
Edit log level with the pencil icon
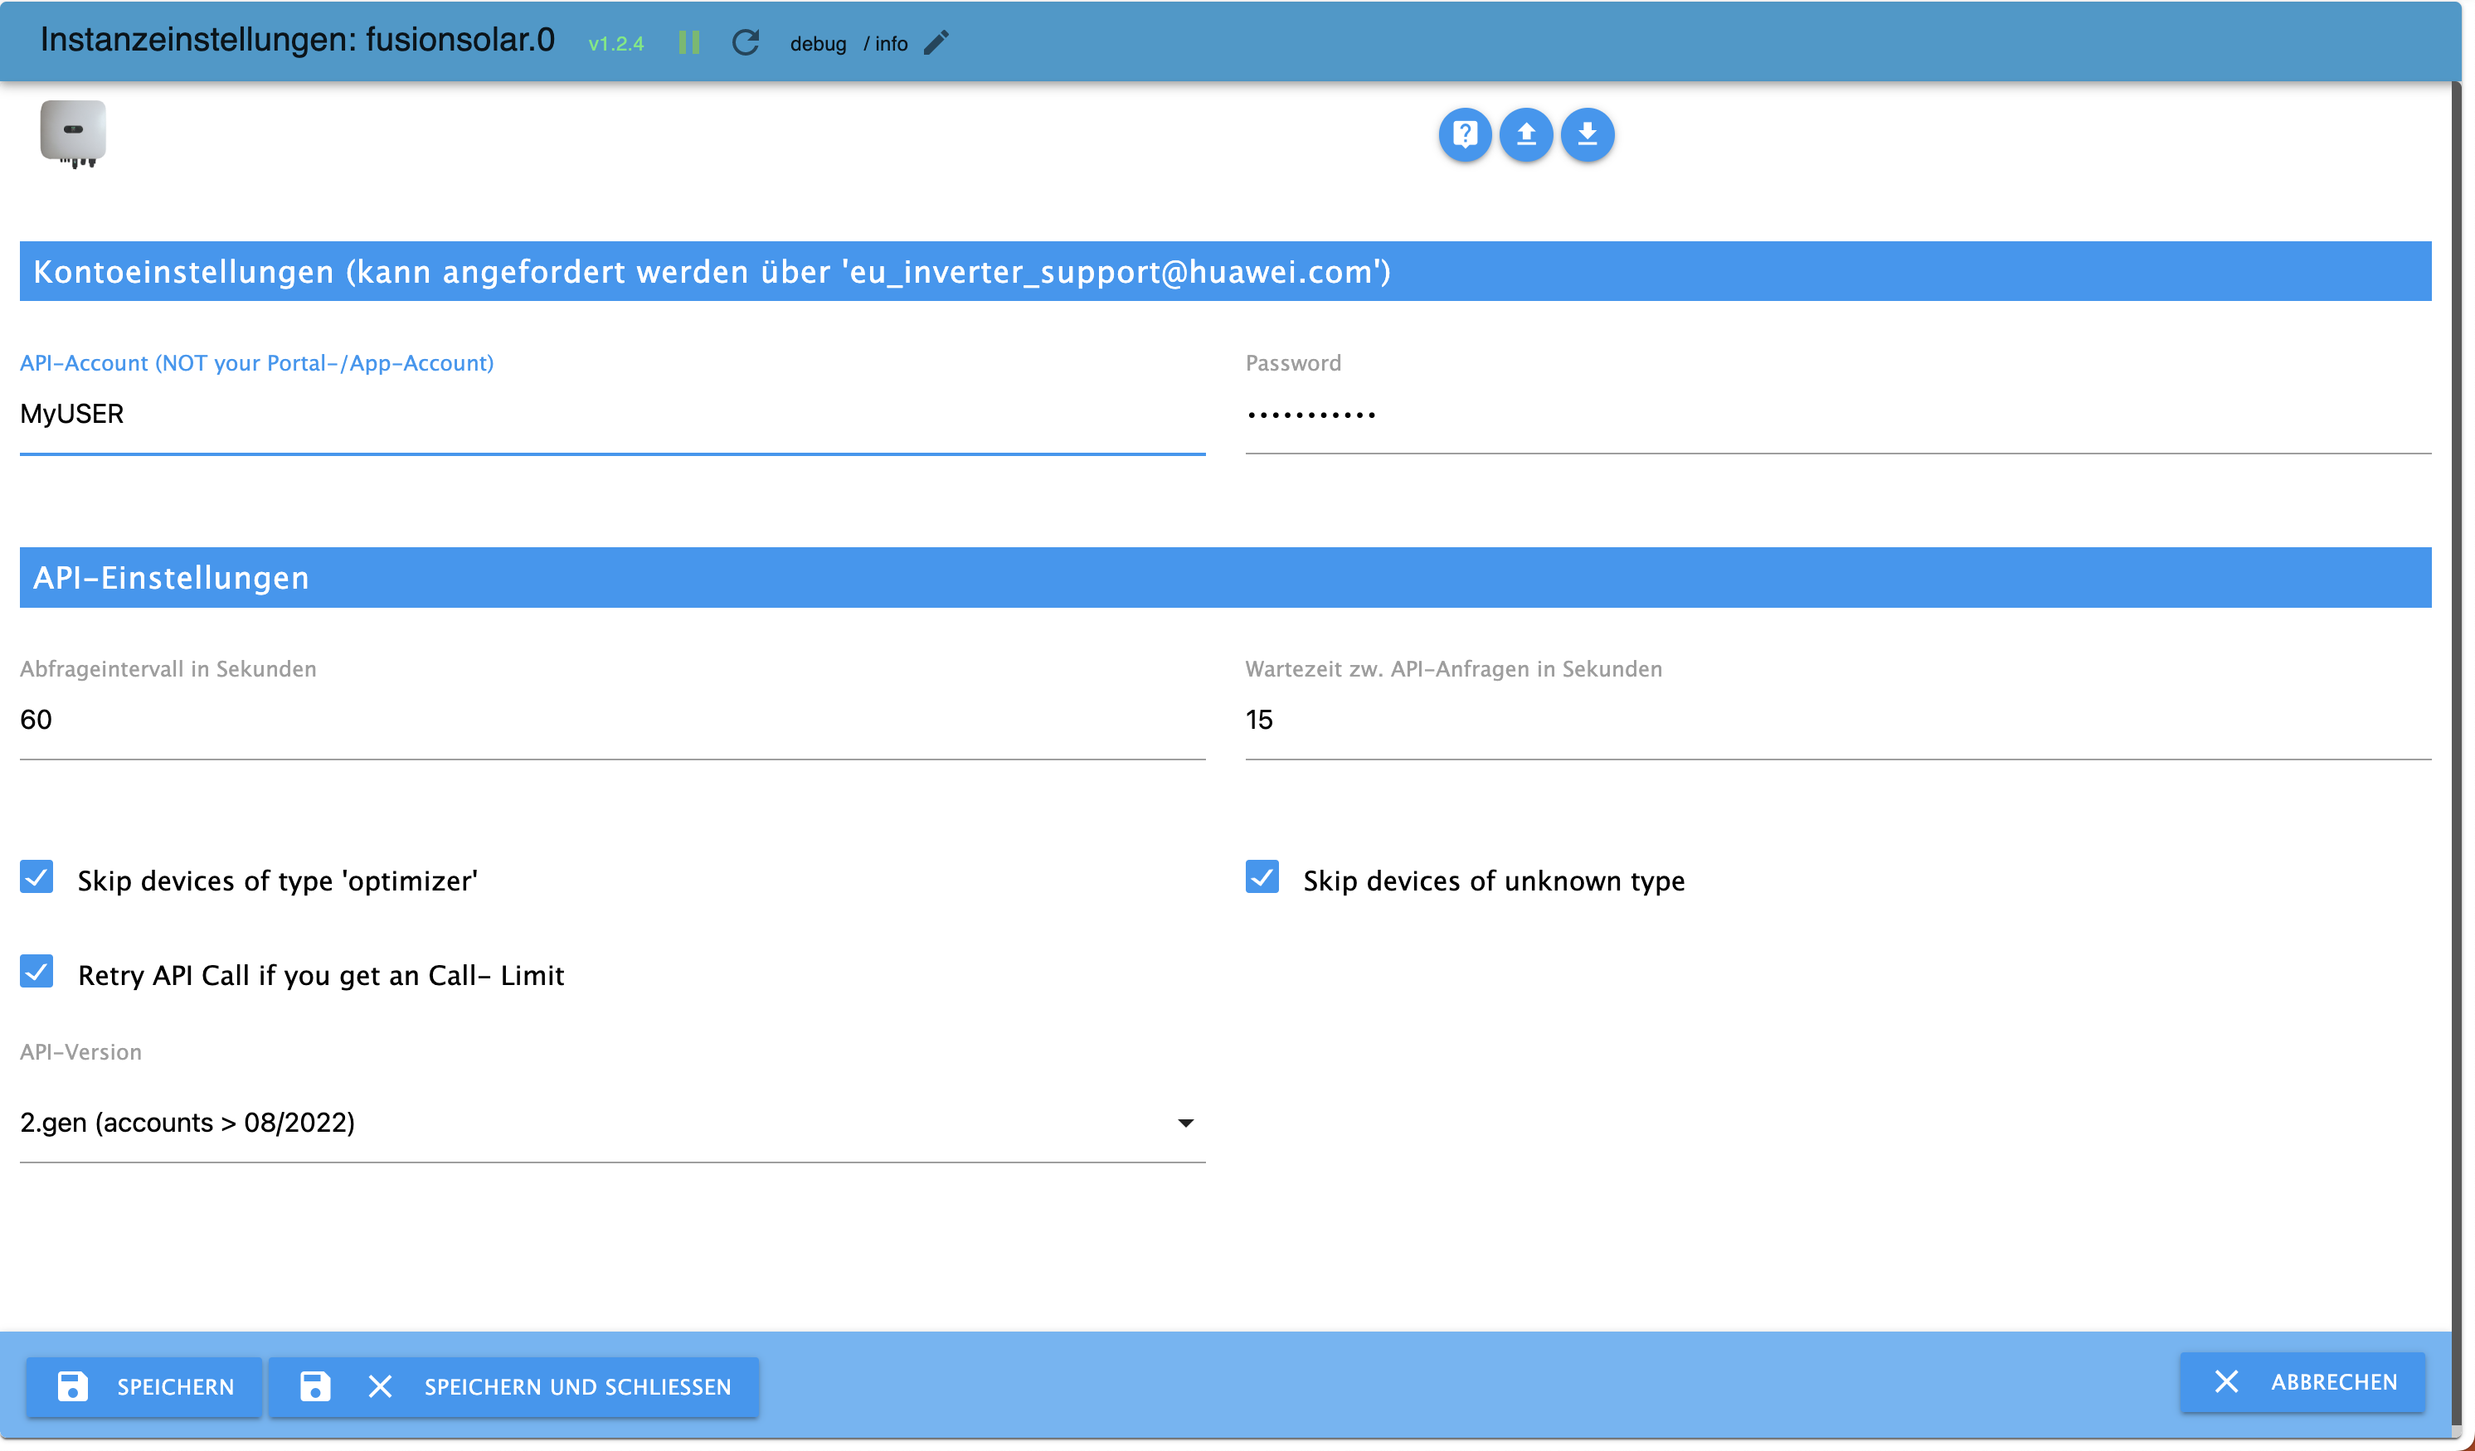tap(936, 42)
